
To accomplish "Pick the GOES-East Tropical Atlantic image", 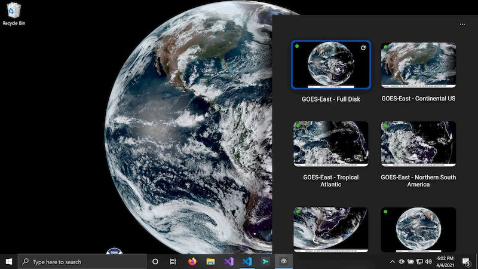I will point(330,143).
